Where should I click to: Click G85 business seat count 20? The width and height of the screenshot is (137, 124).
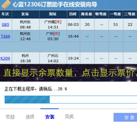(87, 25)
